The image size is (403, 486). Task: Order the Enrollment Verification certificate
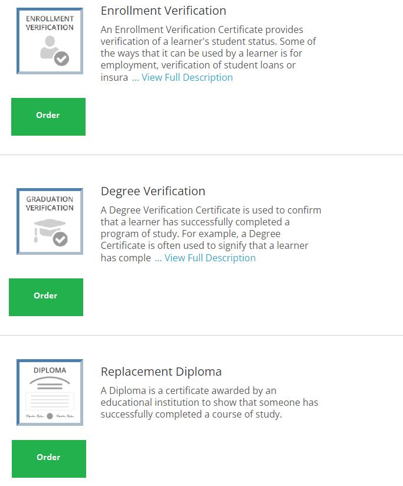[x=48, y=117]
